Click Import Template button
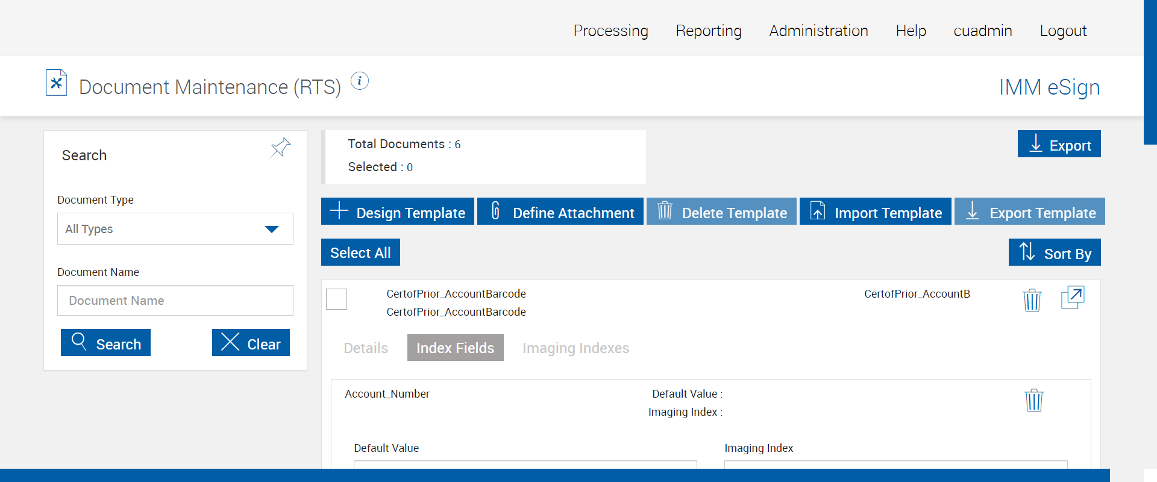1157x482 pixels. tap(875, 211)
